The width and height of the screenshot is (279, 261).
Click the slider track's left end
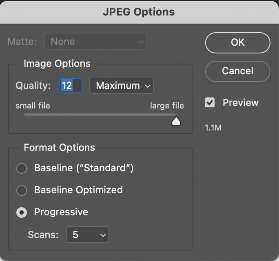[x=26, y=115]
